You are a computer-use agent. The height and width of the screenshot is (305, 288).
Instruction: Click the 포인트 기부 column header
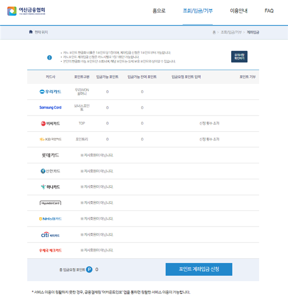tap(247, 77)
